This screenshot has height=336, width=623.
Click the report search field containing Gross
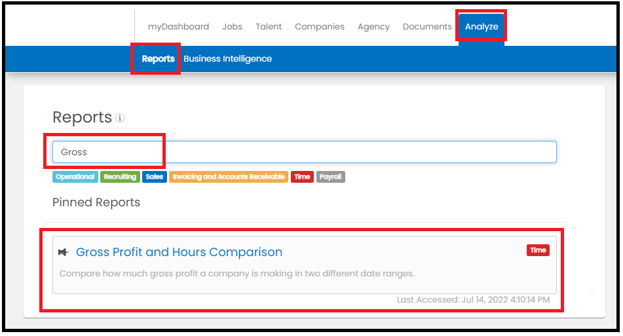pos(305,152)
